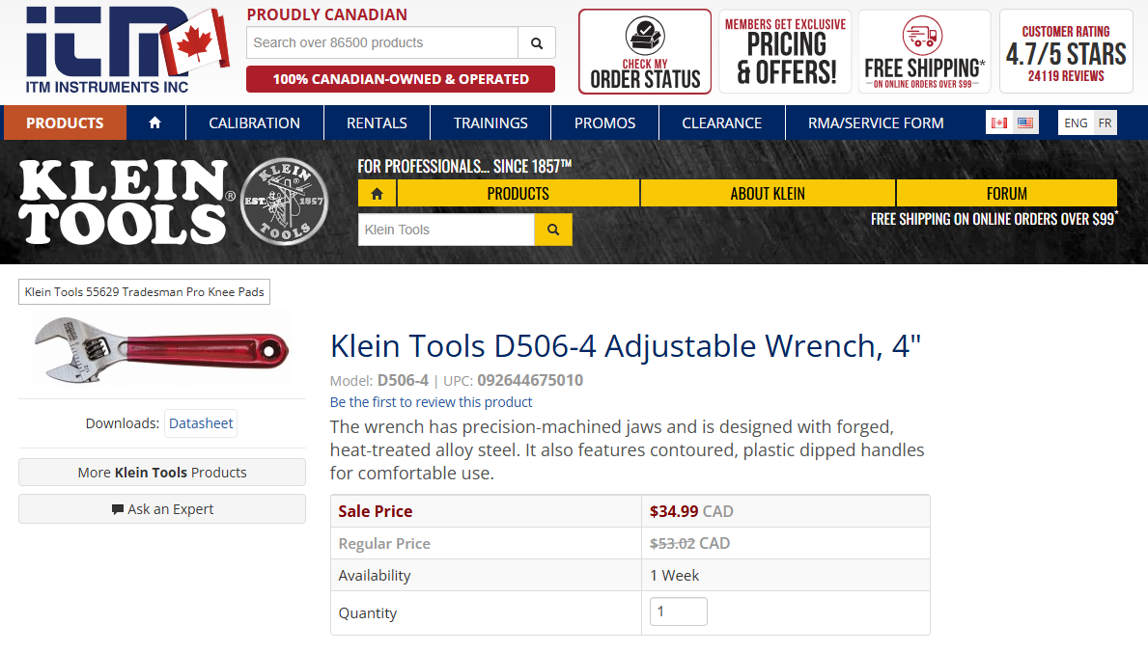Screen dimensions: 1148x652
Task: Click the Members Get Exclusive Pricing badge
Action: coord(784,50)
